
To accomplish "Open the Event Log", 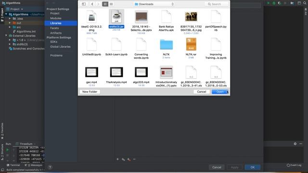I will click(294, 165).
